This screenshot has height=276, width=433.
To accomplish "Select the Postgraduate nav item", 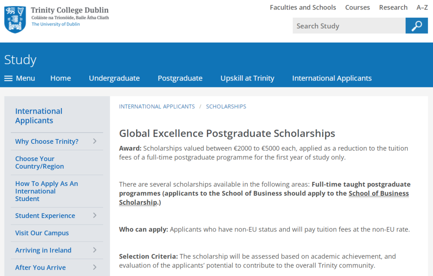I will pyautogui.click(x=180, y=79).
